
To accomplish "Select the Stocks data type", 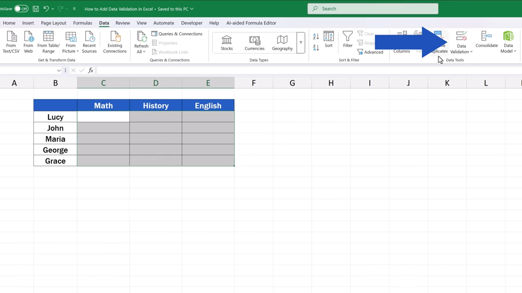I will coord(227,43).
